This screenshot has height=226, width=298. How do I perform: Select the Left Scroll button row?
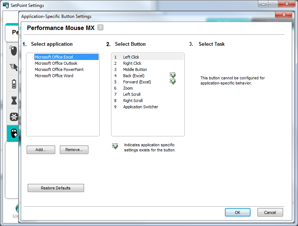tap(148, 94)
